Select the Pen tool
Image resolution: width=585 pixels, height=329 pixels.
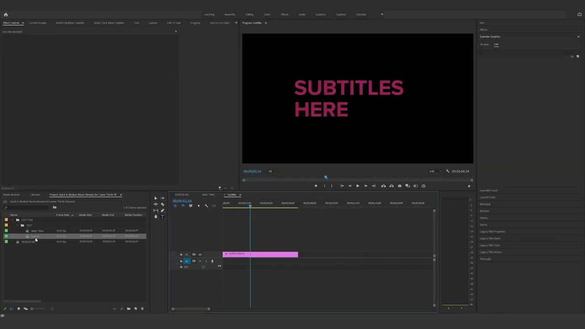pyautogui.click(x=162, y=210)
